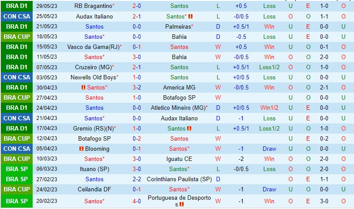
Task: Click red card icon beside Santos, 25/05/23 row
Action: pyautogui.click(x=191, y=16)
